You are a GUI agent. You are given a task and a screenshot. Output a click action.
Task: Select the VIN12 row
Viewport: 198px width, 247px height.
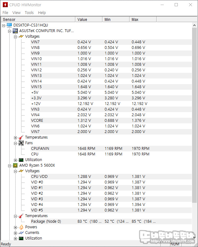click(x=111, y=70)
